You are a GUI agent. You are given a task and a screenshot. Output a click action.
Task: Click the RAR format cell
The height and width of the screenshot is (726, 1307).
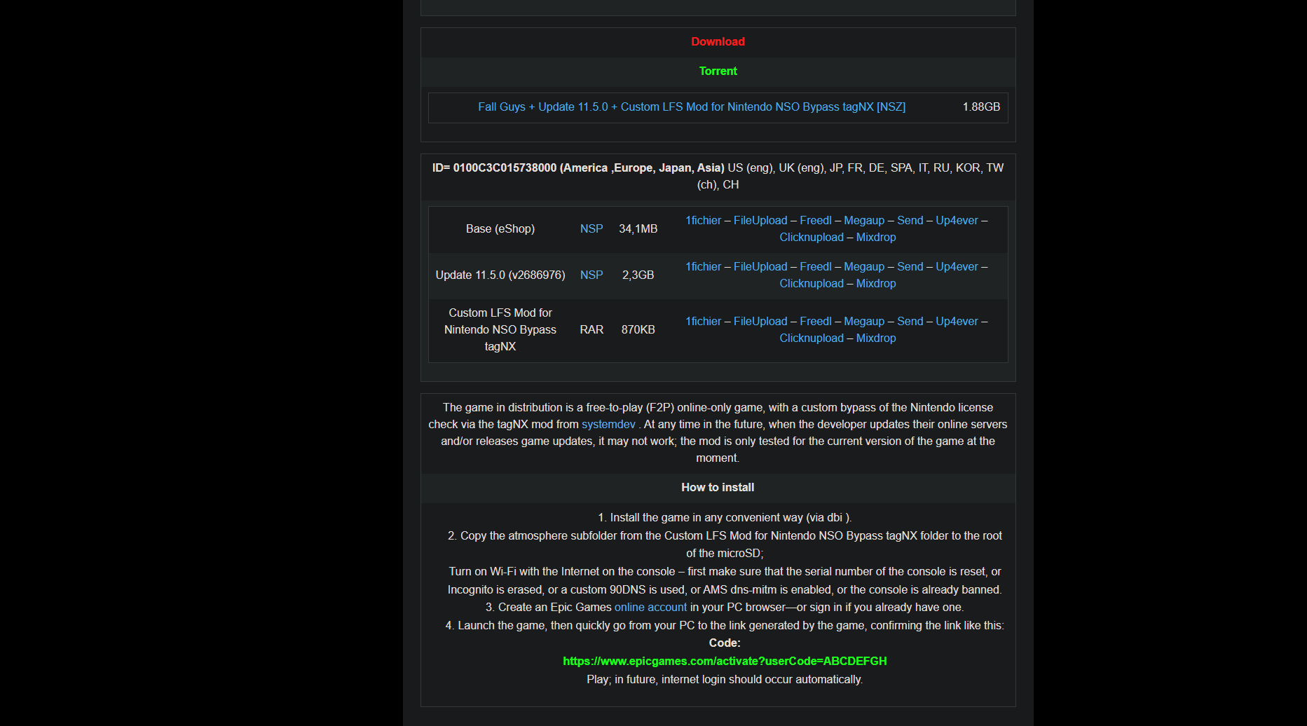[x=591, y=330]
